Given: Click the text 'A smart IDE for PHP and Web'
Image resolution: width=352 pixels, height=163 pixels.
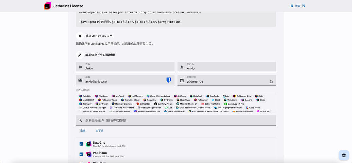Looking at the screenshot, I should coord(108,157).
